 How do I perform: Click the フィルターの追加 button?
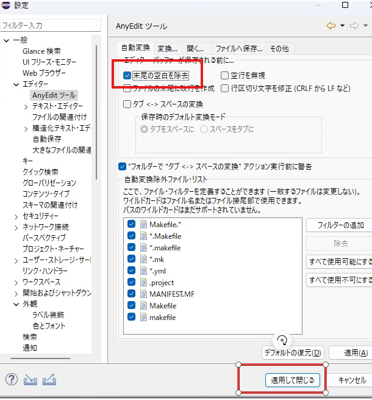pyautogui.click(x=340, y=225)
